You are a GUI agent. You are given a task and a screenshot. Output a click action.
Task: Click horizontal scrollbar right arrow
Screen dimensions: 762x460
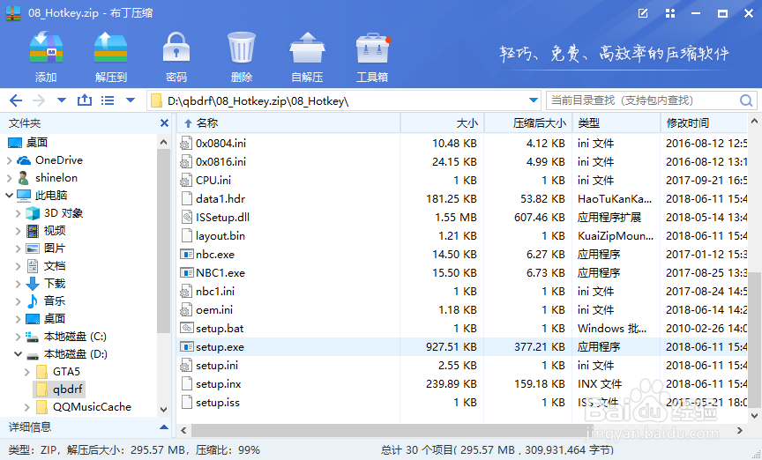pyautogui.click(x=740, y=430)
